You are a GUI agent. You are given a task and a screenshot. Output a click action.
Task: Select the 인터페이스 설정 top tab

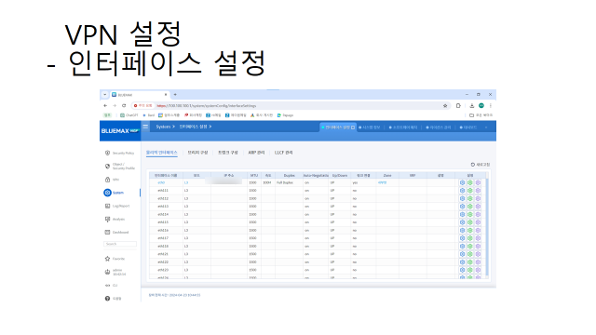337,127
